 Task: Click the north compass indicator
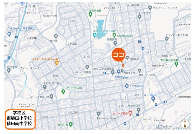185,124
